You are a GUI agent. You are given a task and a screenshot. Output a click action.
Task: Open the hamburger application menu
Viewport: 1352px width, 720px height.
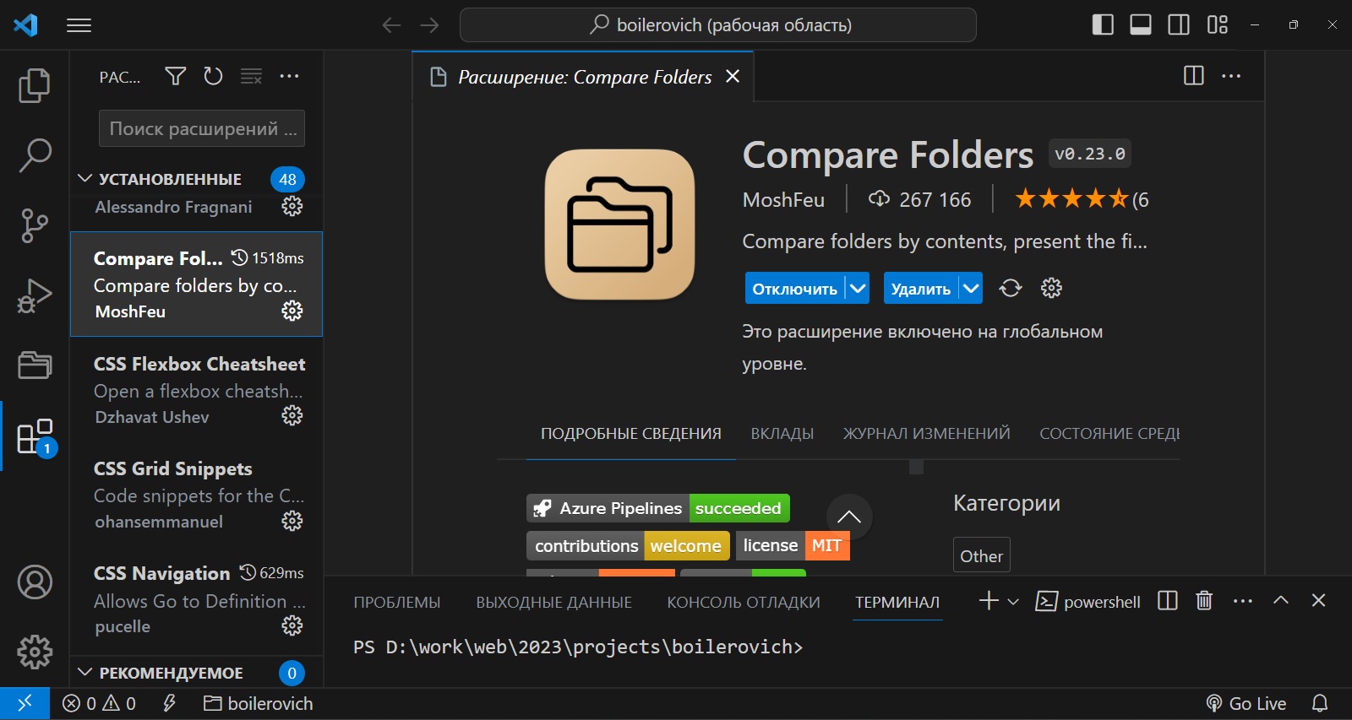(79, 25)
